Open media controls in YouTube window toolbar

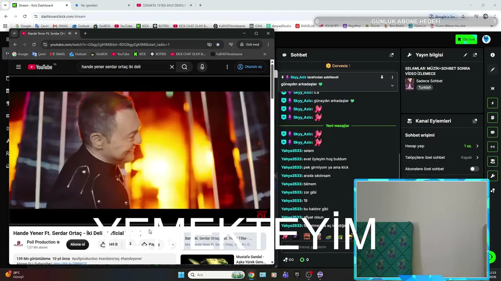[x=231, y=44]
